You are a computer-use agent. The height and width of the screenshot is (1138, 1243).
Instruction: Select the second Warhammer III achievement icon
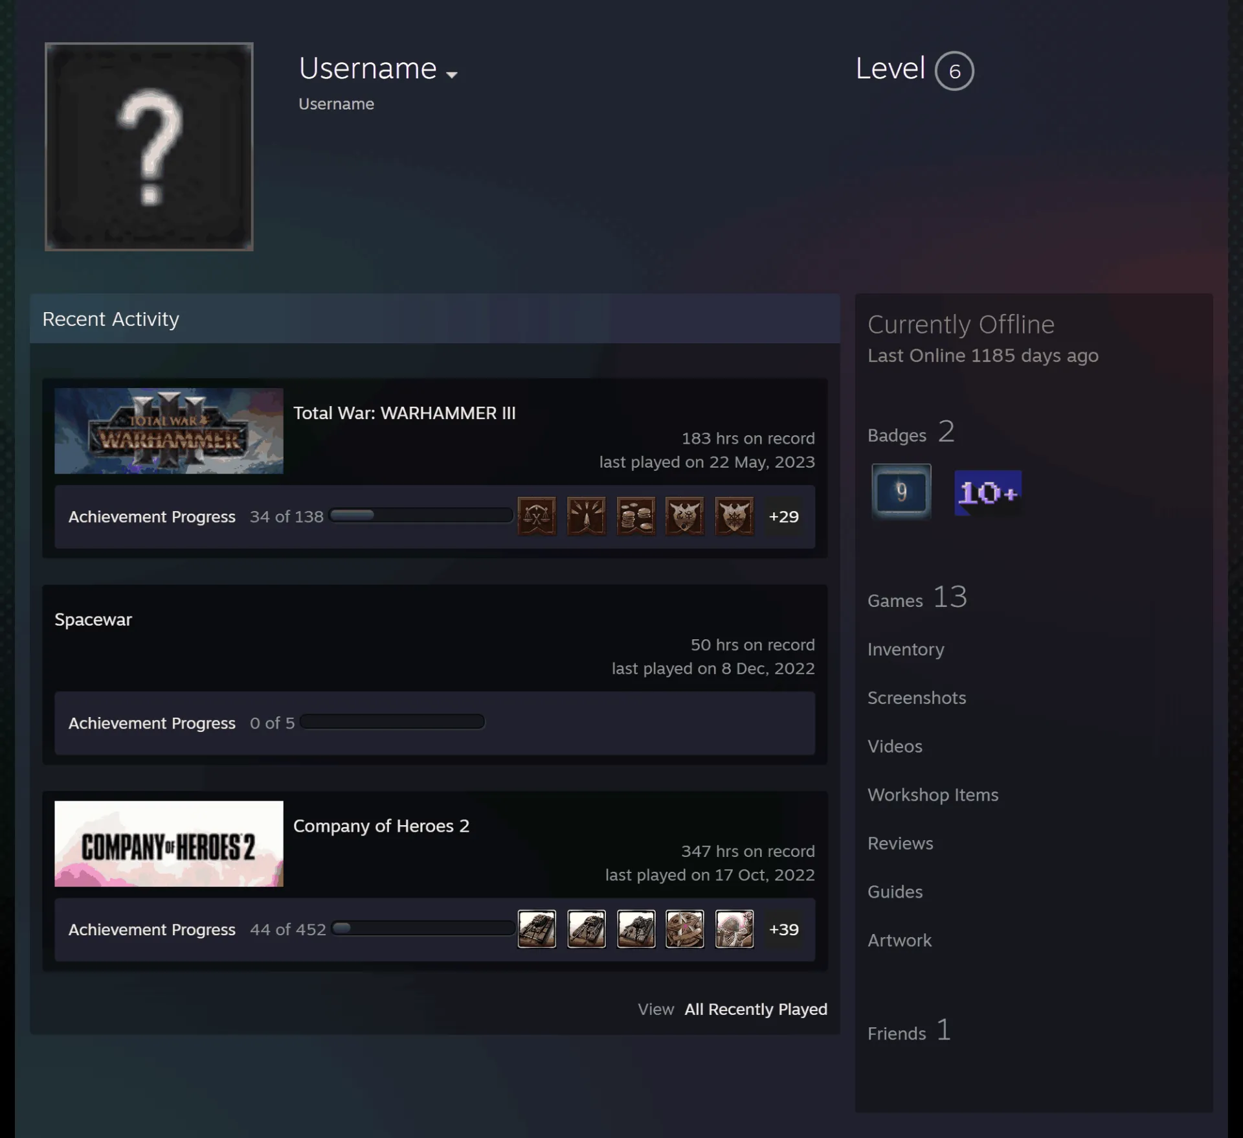587,516
